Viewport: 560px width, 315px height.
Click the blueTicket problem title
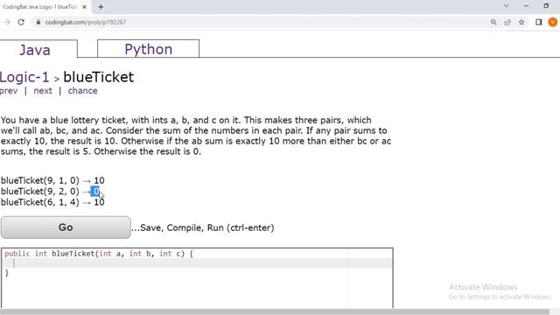pyautogui.click(x=99, y=77)
